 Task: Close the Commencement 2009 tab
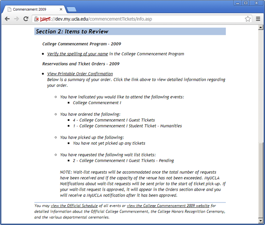(x=61, y=9)
